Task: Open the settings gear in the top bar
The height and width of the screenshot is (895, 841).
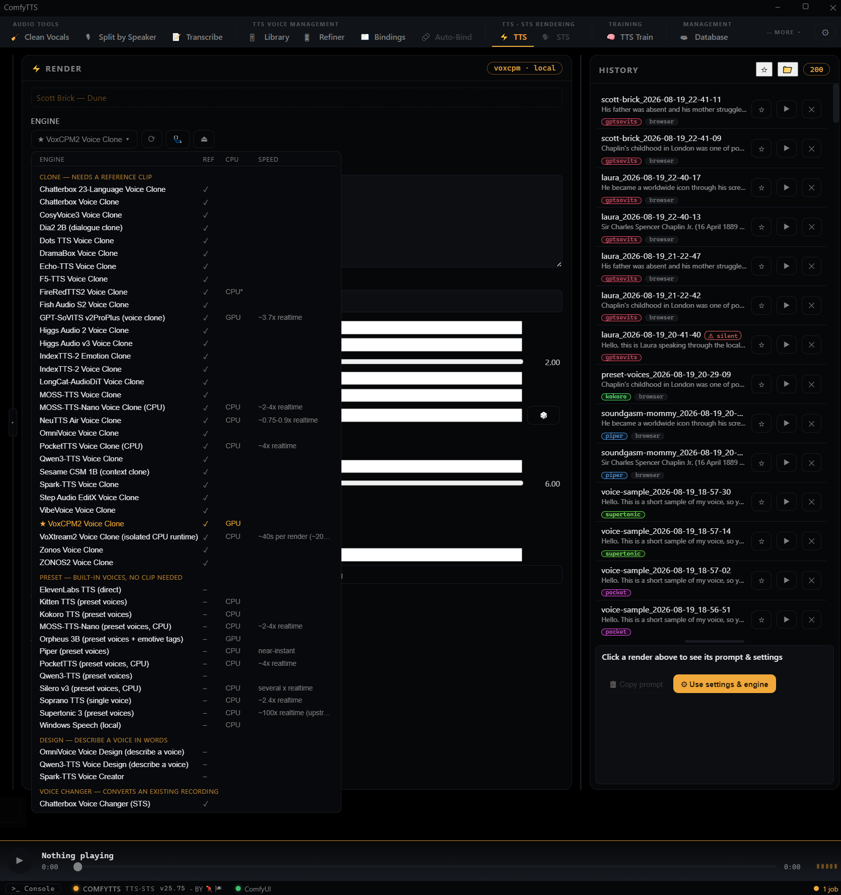Action: tap(825, 33)
